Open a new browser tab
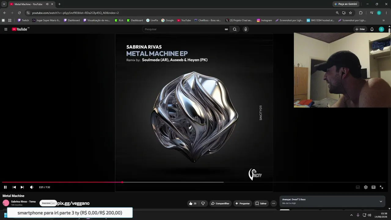This screenshot has width=391, height=220. [x=59, y=4]
